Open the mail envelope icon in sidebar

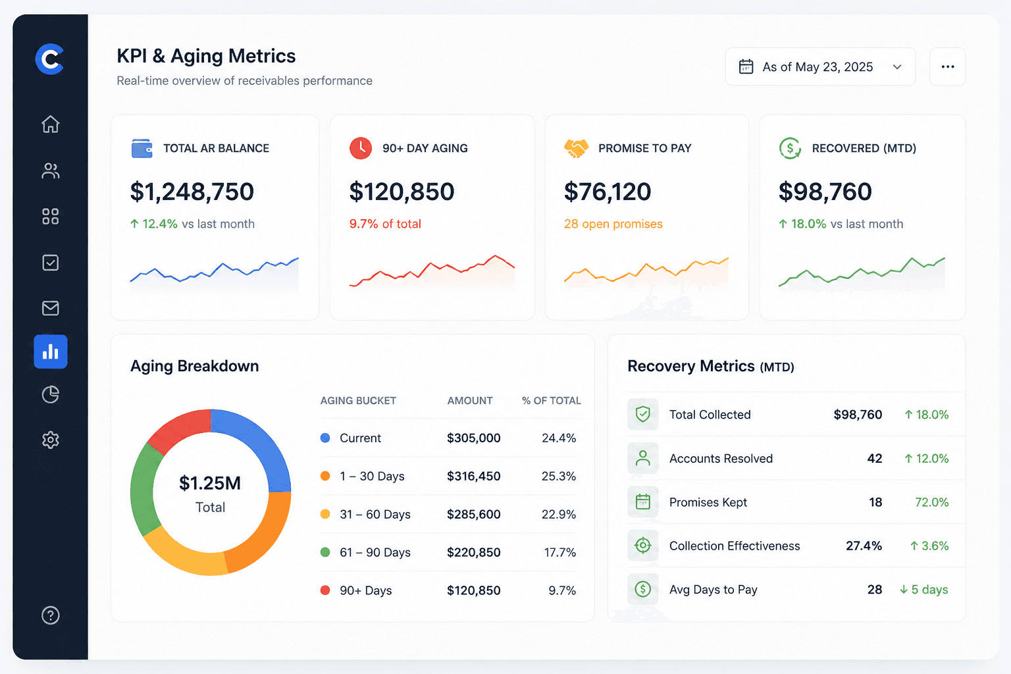50,308
